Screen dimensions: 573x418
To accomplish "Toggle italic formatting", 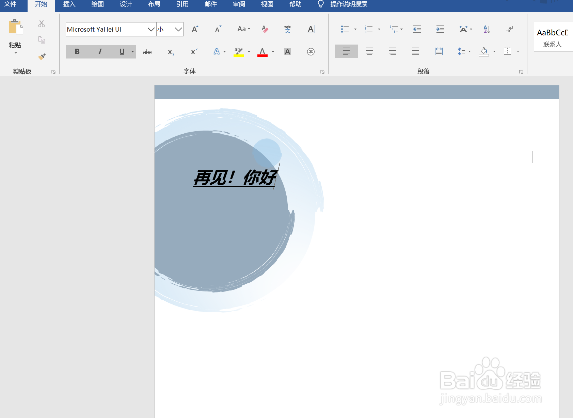I will point(100,52).
